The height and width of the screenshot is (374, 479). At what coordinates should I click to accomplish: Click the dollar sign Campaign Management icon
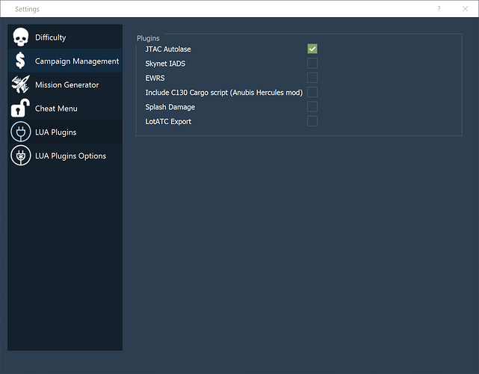point(21,61)
